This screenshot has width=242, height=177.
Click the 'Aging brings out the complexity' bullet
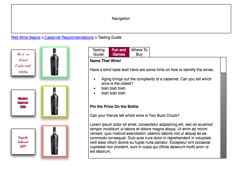tap(156, 81)
